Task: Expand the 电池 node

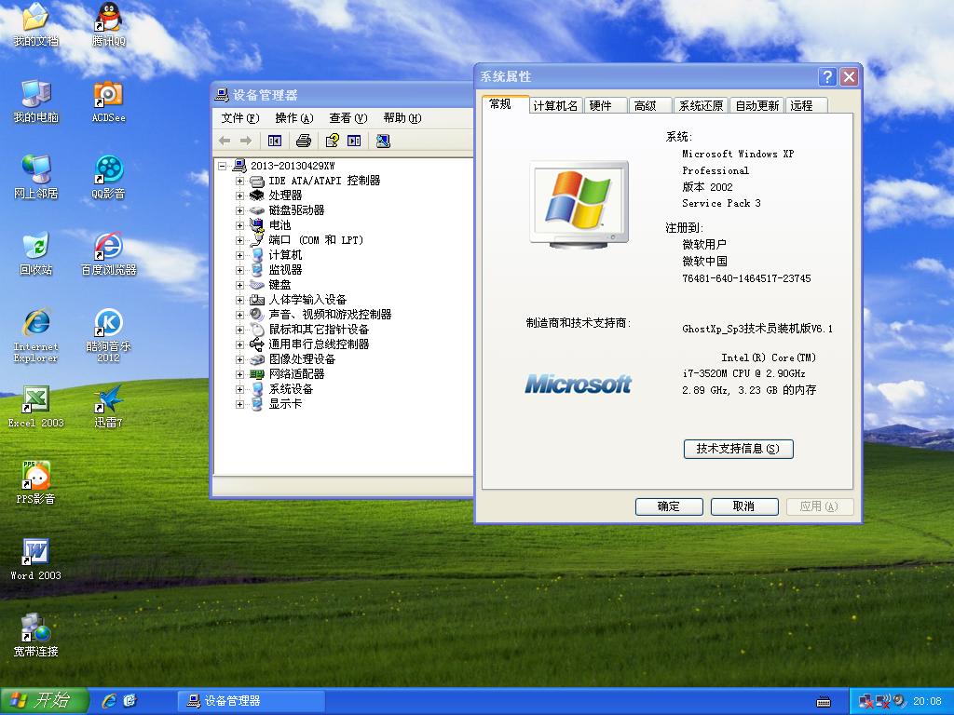Action: point(239,225)
